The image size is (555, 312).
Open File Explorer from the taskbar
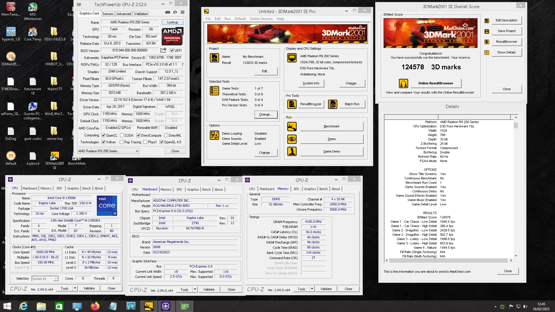tap(41, 306)
